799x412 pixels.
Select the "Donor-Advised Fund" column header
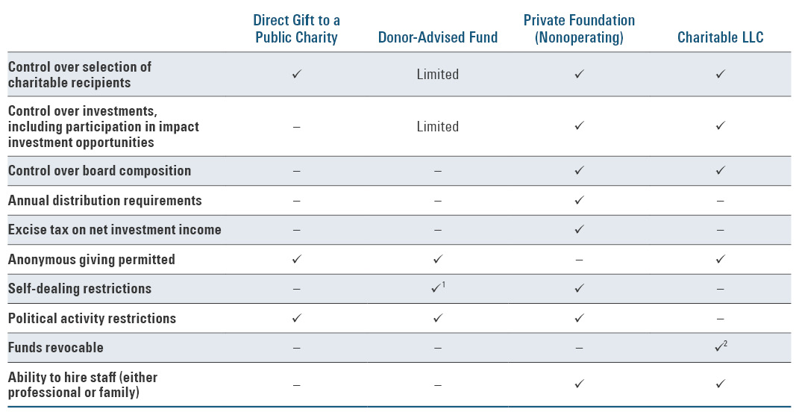click(437, 37)
